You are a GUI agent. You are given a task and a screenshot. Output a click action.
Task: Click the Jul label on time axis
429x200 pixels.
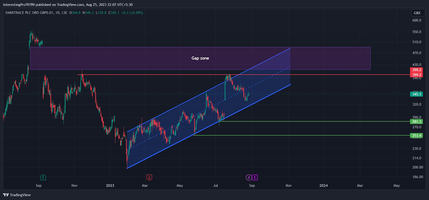point(216,186)
